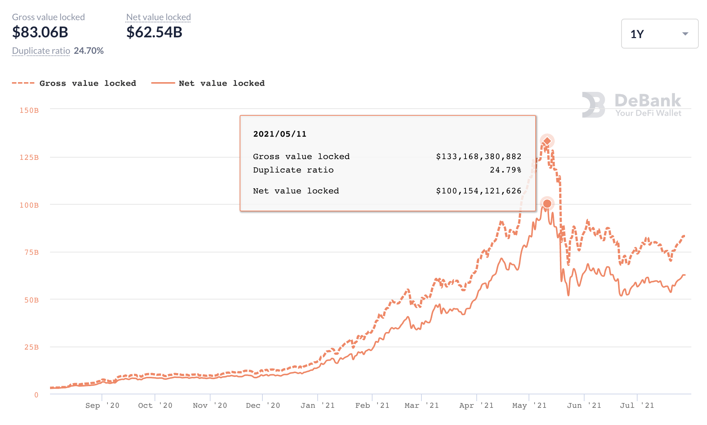Screen dimensions: 707x425
Task: Click the Jan '21 axis label
Action: [x=318, y=406]
